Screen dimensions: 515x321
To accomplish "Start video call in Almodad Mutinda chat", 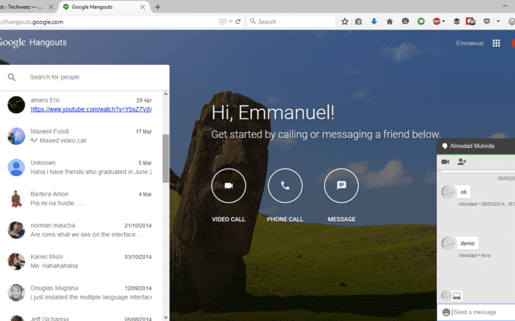I will pos(445,162).
